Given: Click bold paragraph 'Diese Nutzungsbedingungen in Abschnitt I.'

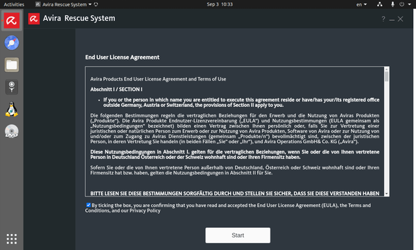Looking at the screenshot, I should coord(235,155).
